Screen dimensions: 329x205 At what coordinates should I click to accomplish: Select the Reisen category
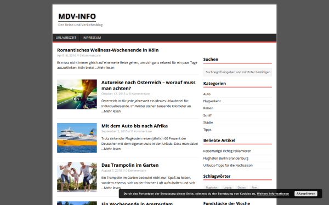[x=208, y=108]
